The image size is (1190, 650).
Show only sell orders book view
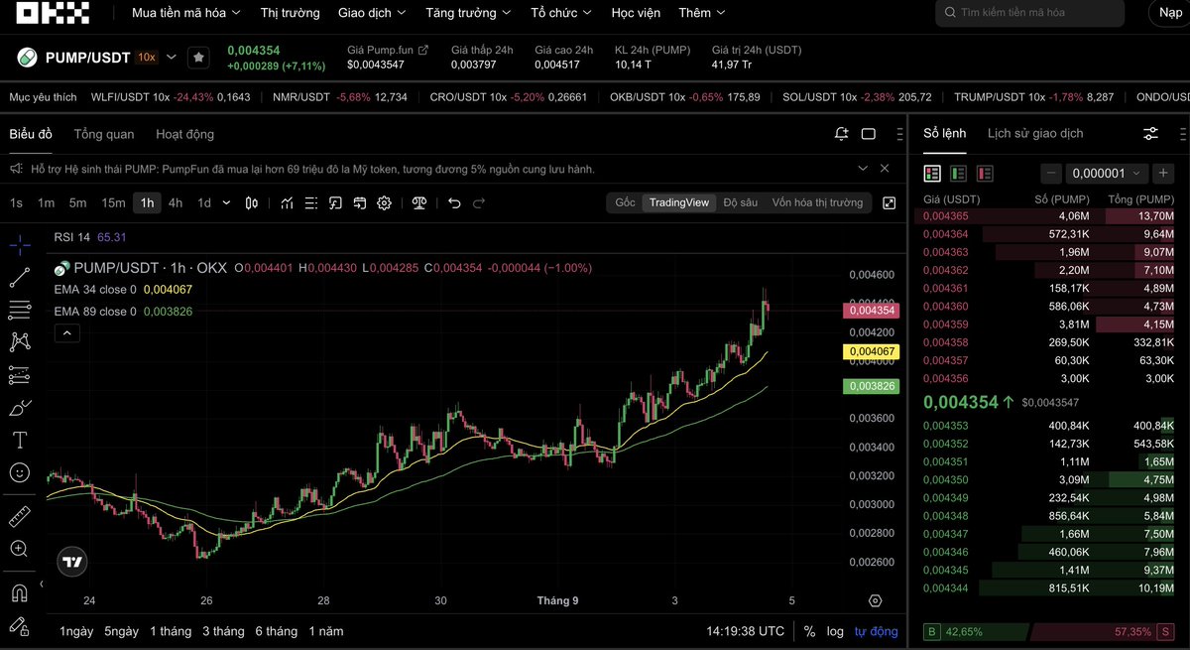(x=985, y=174)
